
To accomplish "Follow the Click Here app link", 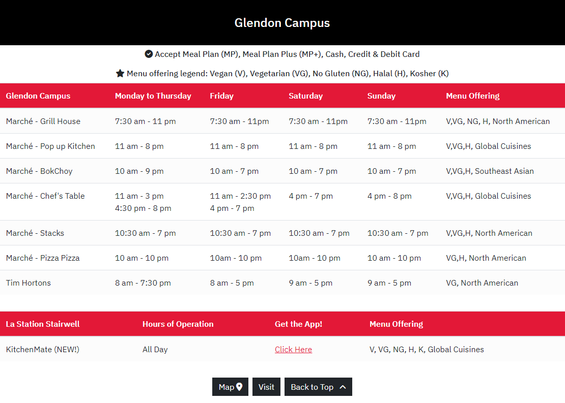I will click(x=293, y=350).
